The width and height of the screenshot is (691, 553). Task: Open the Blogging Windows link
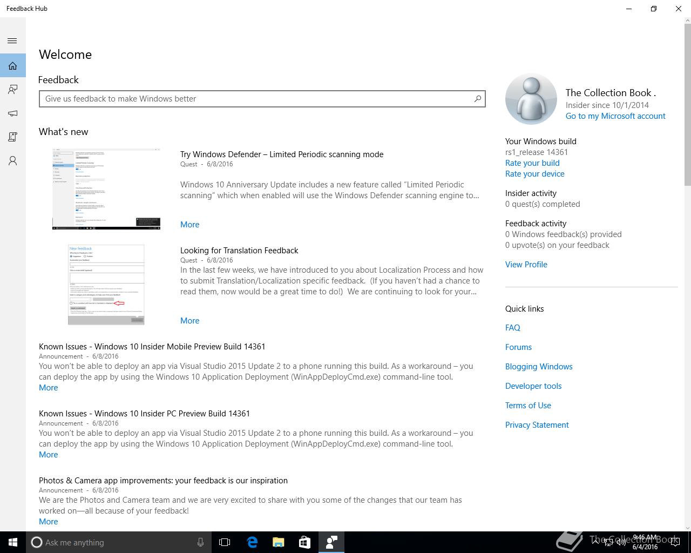(x=539, y=367)
